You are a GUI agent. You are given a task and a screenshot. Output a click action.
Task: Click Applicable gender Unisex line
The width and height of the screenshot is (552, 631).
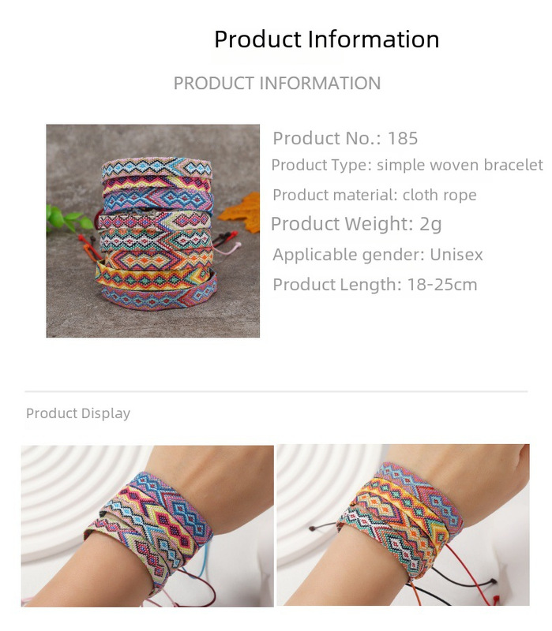coord(377,255)
